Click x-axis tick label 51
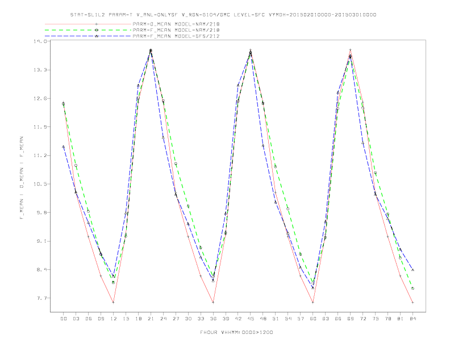Image resolution: width=450 pixels, height=347 pixels. (276, 319)
